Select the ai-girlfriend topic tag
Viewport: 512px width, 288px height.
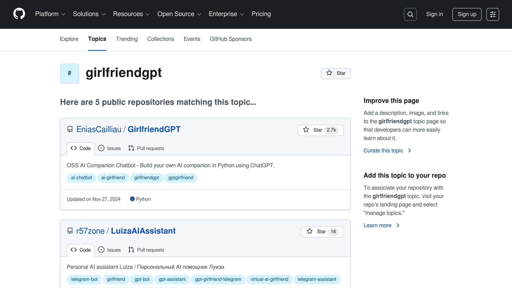[113, 178]
